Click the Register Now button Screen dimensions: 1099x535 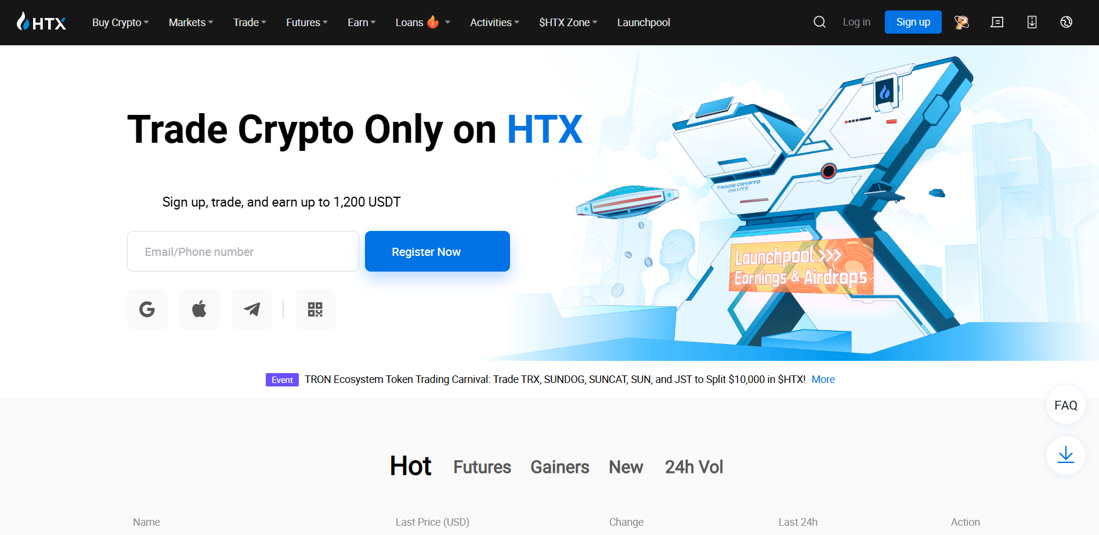438,251
